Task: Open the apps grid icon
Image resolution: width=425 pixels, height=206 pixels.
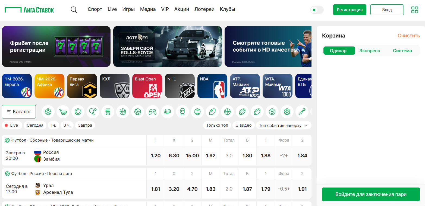Action: pyautogui.click(x=414, y=10)
